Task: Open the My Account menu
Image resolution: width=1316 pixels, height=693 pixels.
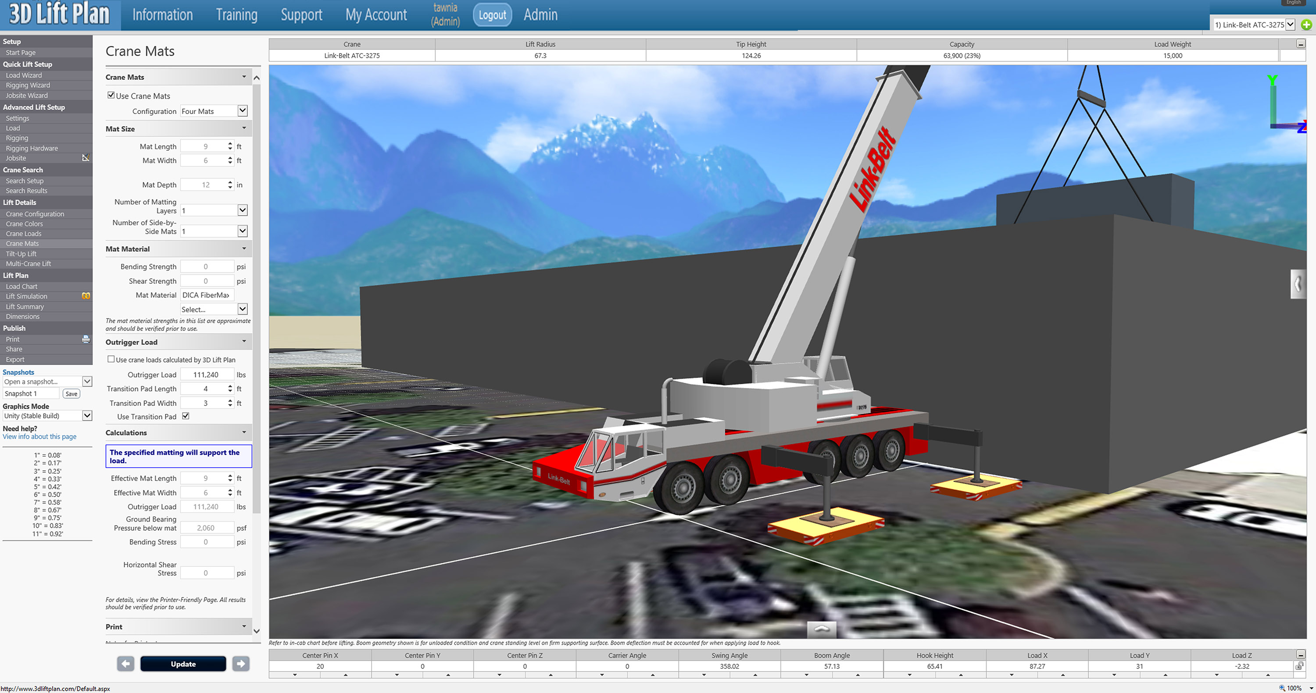Action: coord(376,15)
